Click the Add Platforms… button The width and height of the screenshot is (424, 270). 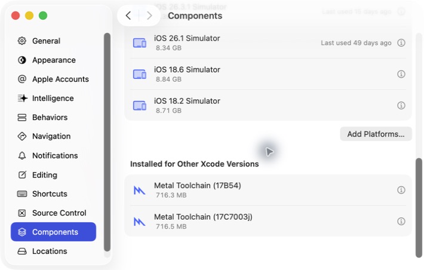point(376,134)
